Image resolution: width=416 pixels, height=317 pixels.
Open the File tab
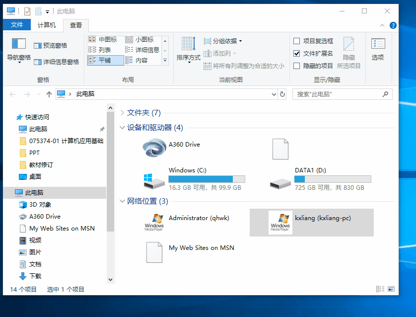pyautogui.click(x=17, y=25)
